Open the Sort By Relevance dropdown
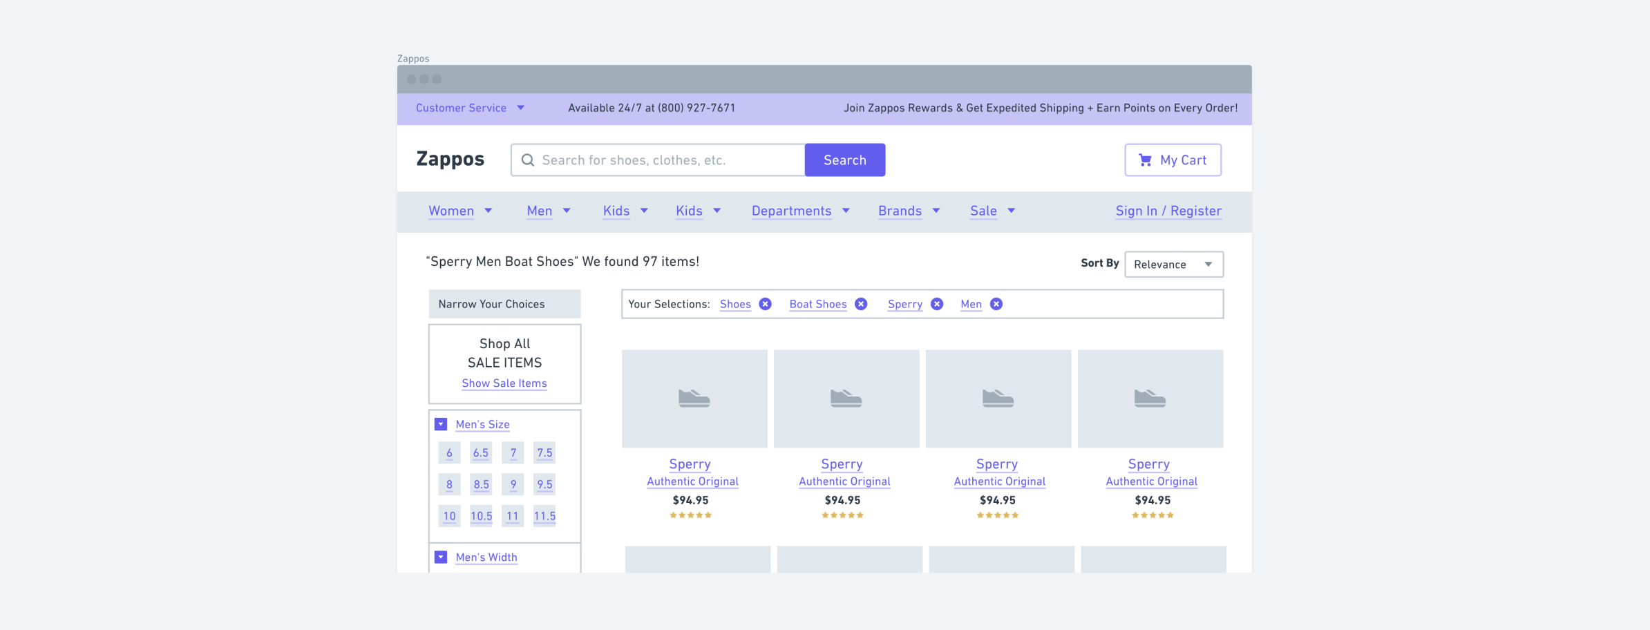The height and width of the screenshot is (630, 1650). (x=1174, y=265)
